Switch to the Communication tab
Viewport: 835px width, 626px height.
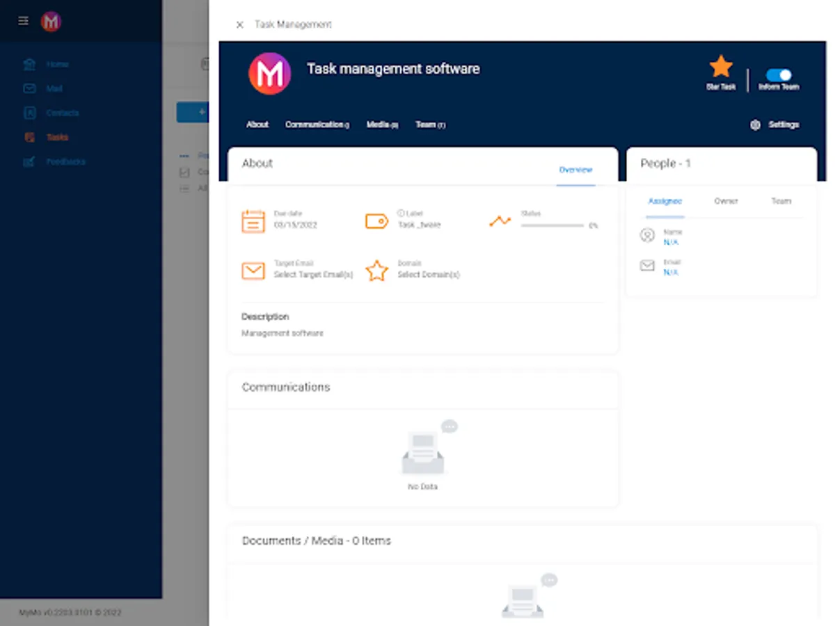pyautogui.click(x=317, y=125)
